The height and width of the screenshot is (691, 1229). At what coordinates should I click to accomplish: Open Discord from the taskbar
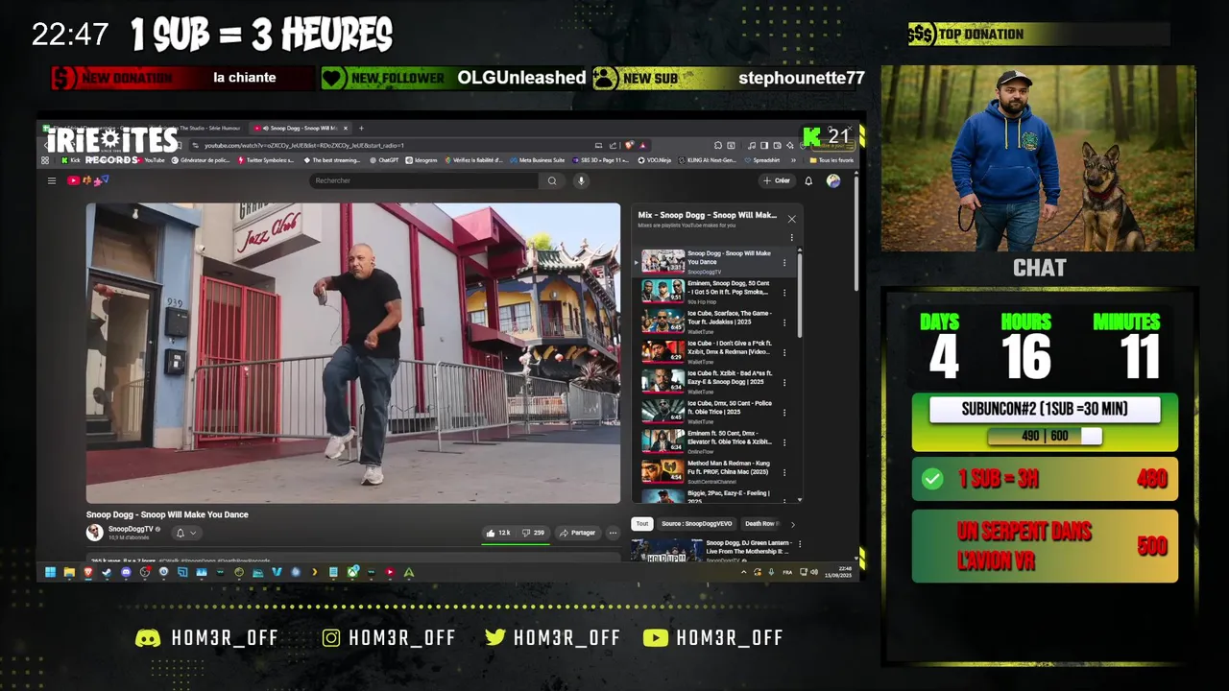pyautogui.click(x=126, y=573)
